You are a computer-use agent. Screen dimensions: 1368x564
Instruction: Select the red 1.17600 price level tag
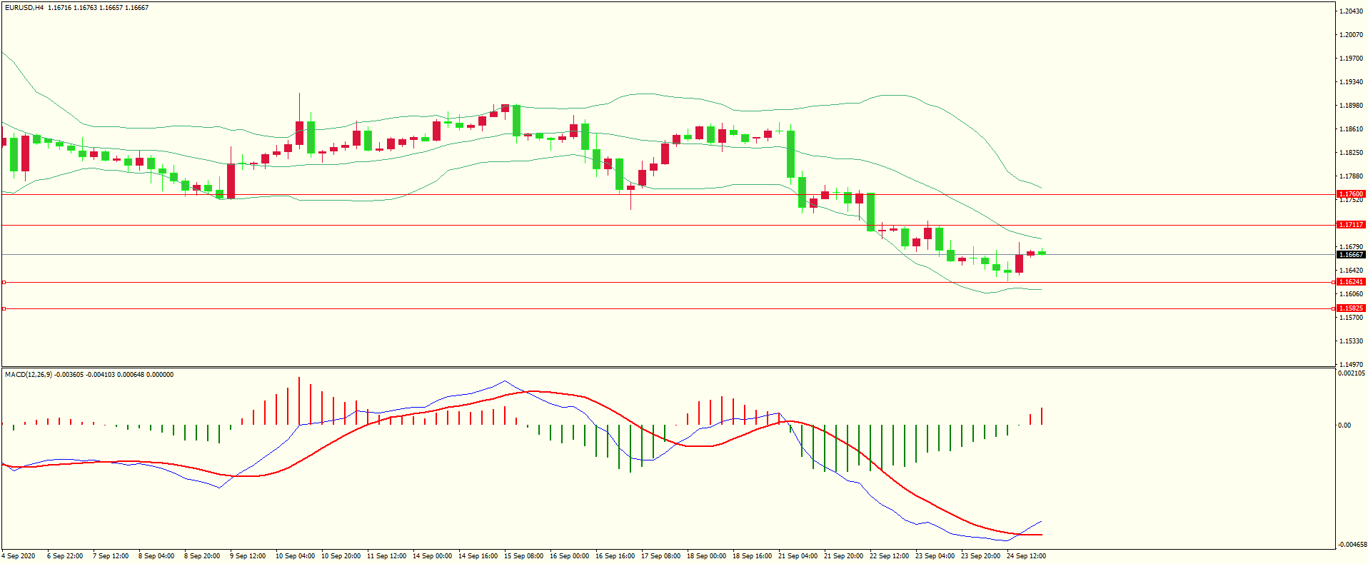1351,194
